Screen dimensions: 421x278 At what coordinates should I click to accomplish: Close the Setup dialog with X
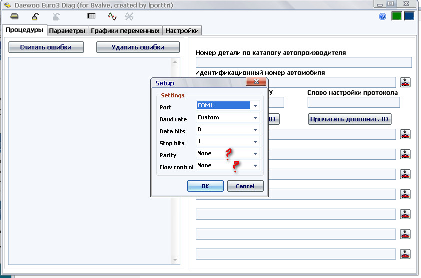coord(256,81)
